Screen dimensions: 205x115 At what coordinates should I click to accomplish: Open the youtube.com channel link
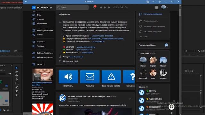pyautogui.click(x=86, y=47)
